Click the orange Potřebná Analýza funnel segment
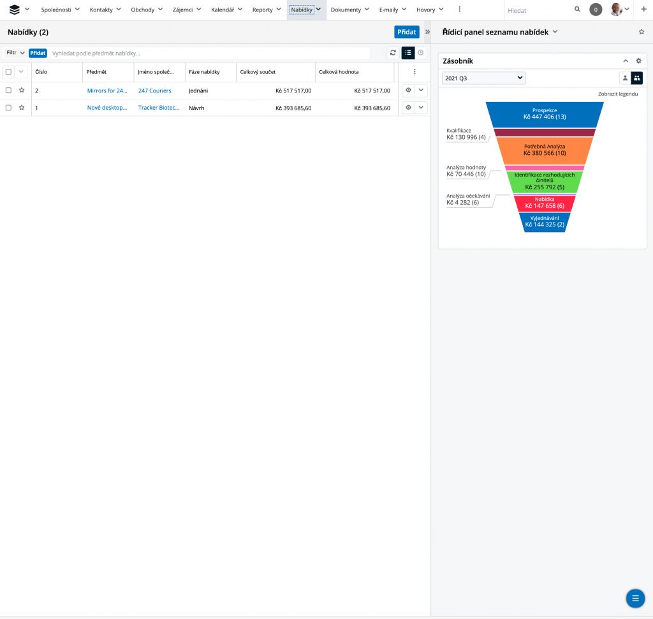The image size is (653, 619). point(544,150)
